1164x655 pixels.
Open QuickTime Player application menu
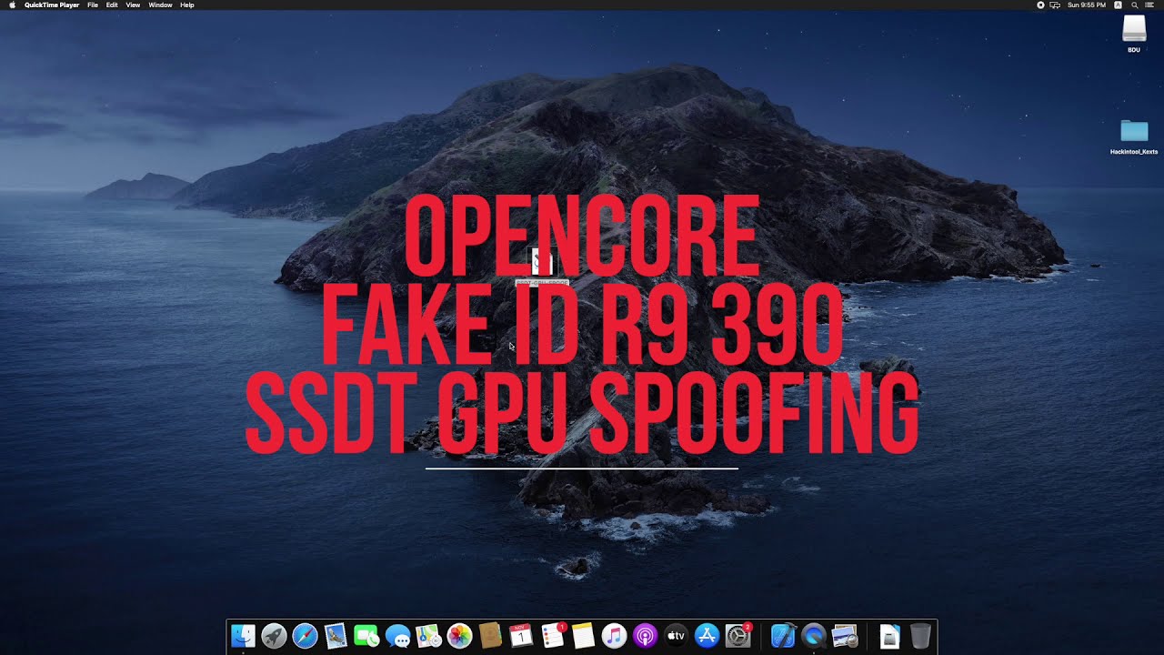(x=52, y=5)
